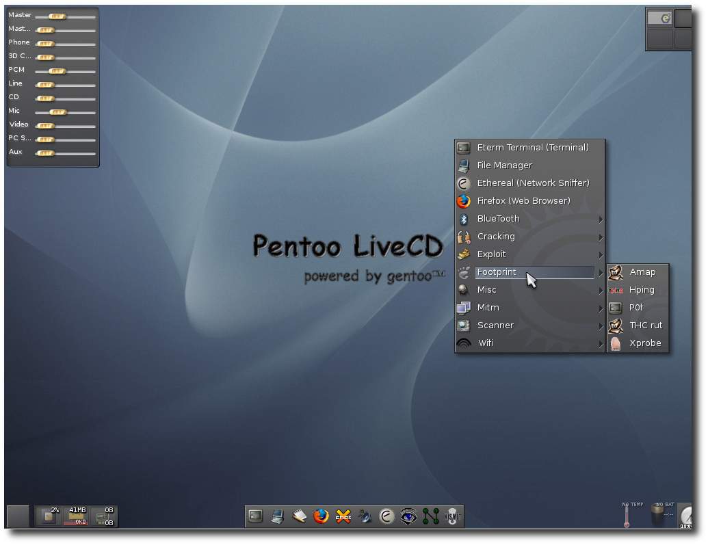
Task: Expand the Exploit submenu arrow
Action: (x=601, y=254)
